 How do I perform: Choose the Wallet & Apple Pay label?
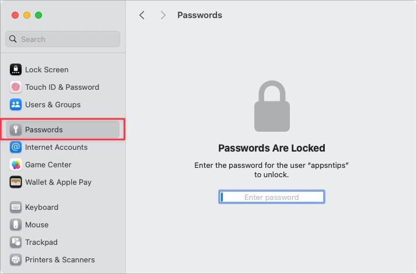pos(58,182)
